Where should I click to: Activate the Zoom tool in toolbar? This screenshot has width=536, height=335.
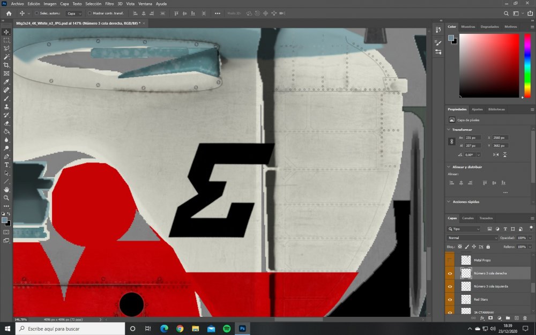tap(6, 198)
